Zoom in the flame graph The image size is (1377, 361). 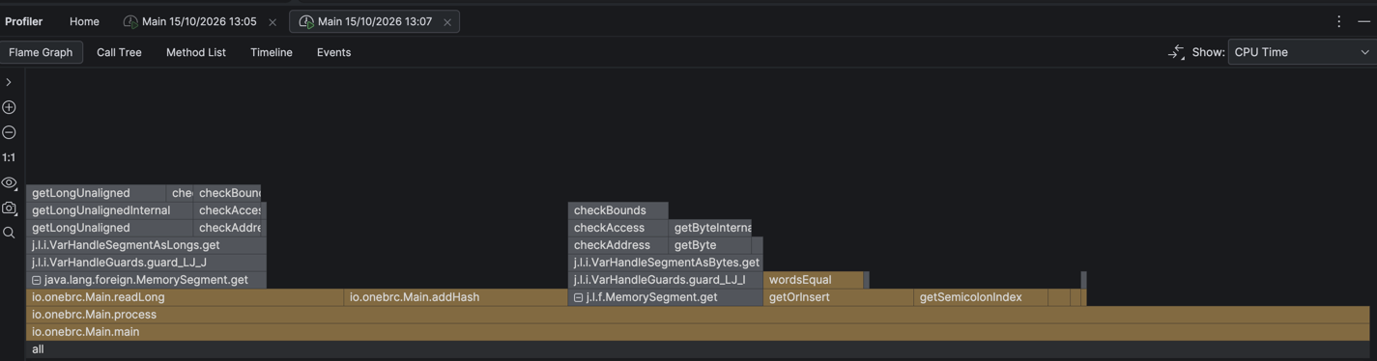pos(9,107)
